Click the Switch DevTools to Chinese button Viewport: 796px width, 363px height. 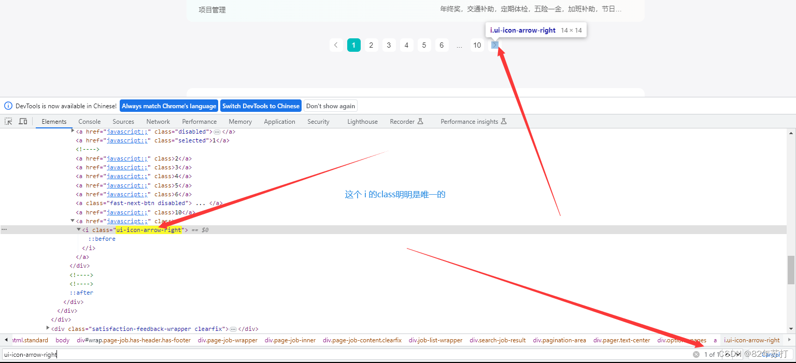pyautogui.click(x=261, y=105)
